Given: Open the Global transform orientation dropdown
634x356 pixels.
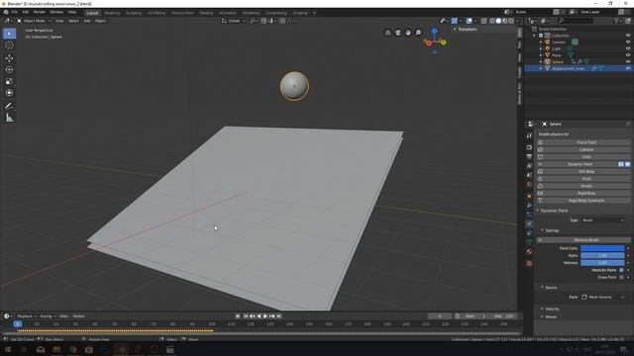Looking at the screenshot, I should (234, 21).
